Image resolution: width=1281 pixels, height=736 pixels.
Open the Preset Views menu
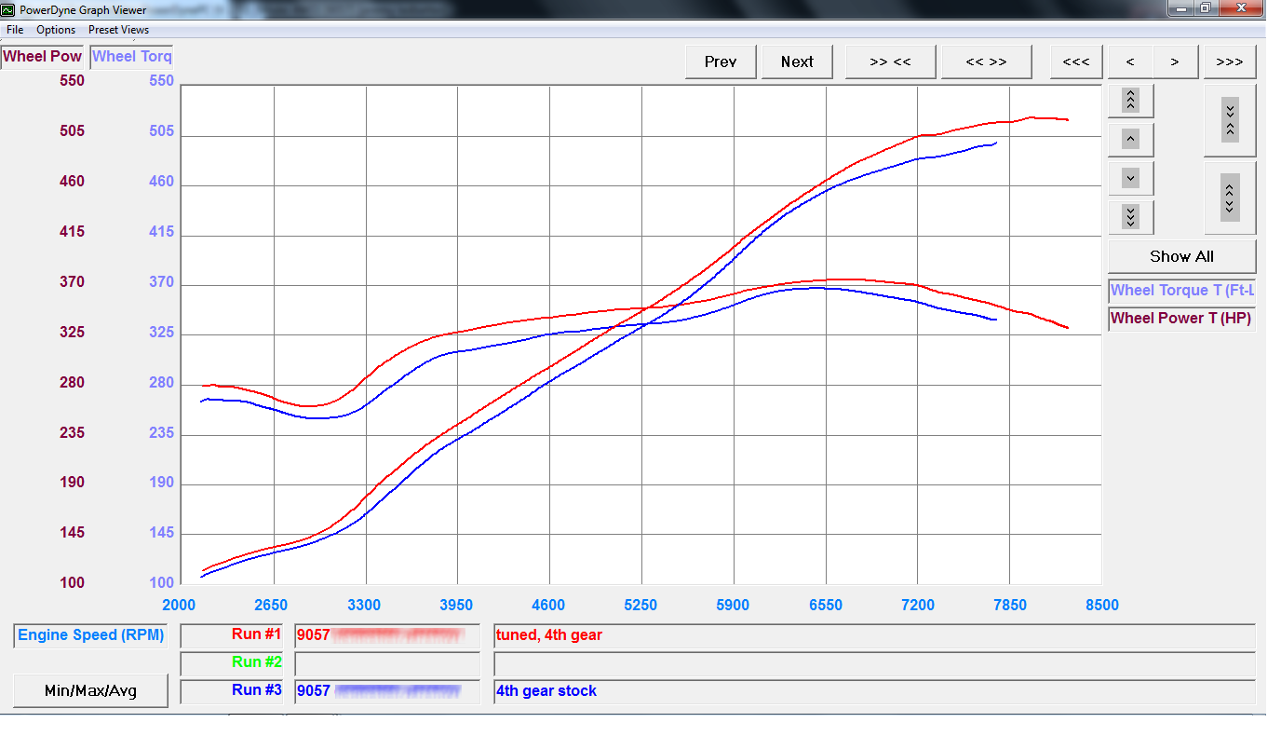118,30
